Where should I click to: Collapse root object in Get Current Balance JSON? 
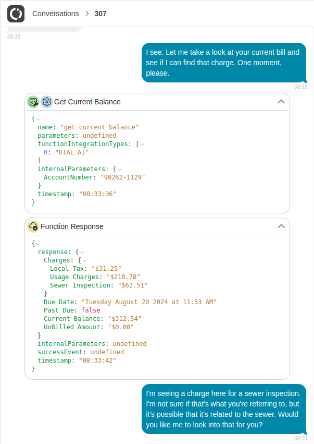38,119
